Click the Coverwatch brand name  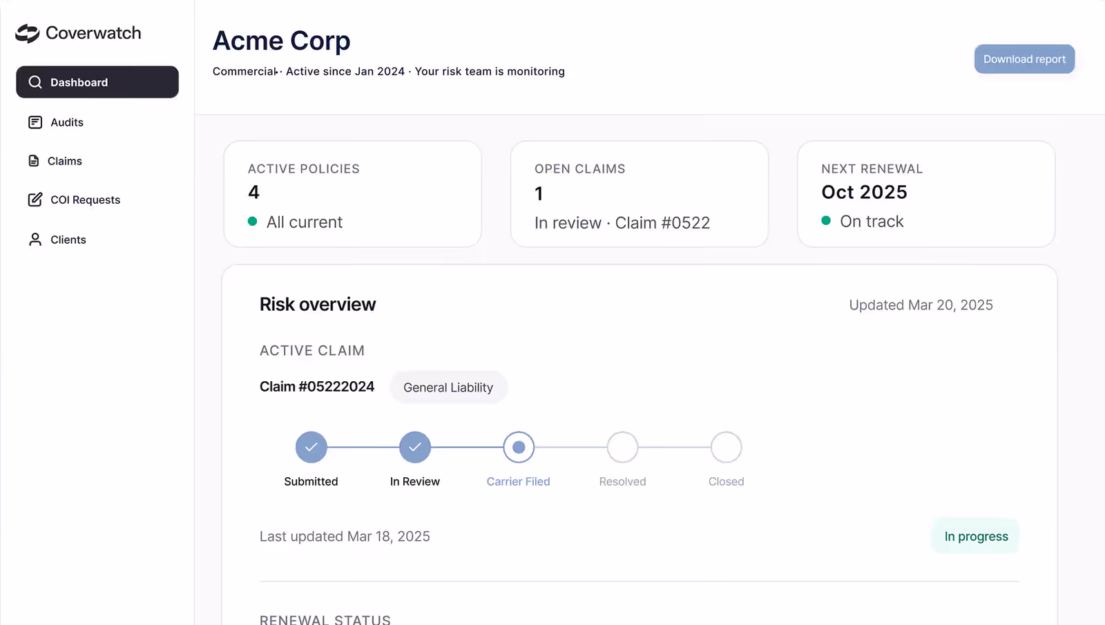(93, 33)
